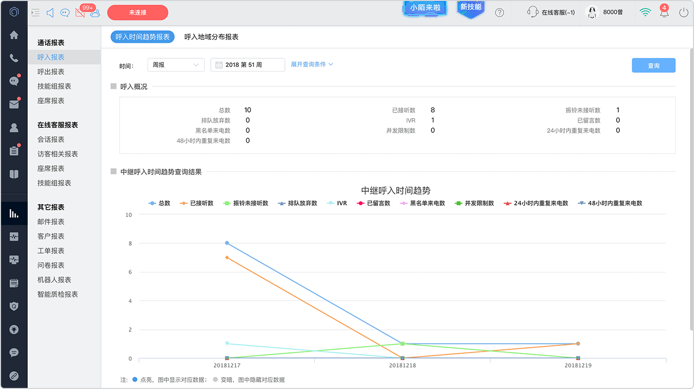Screen dimensions: 694x389
Task: Switch to 呼入地域分布报表 tab
Action: 211,37
